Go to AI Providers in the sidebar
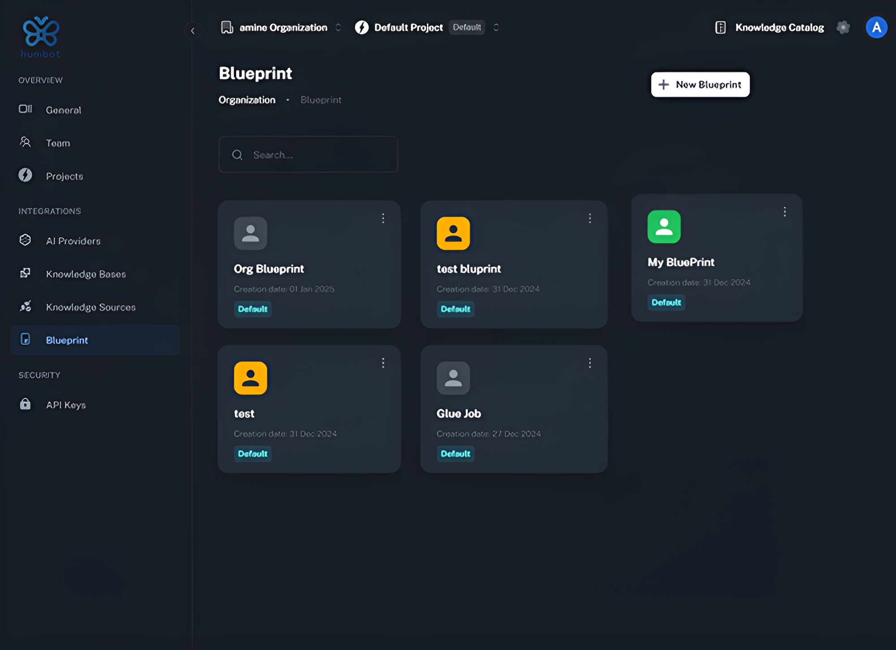The width and height of the screenshot is (896, 650). point(73,241)
